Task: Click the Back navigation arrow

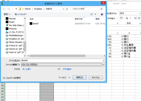Action: (4, 9)
